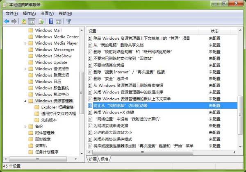
Task: Select 先前版本 in the tree
Action: (49, 120)
